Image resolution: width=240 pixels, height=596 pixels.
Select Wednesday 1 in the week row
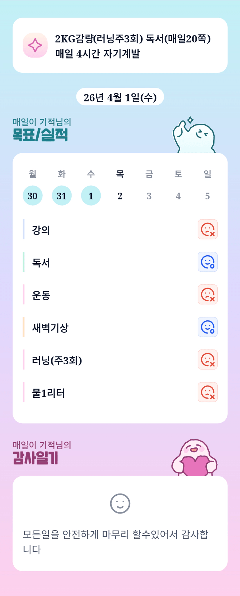(x=91, y=196)
